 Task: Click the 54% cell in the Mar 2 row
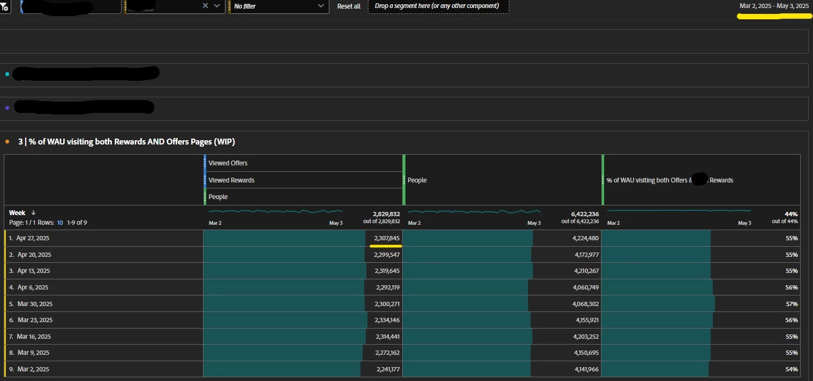click(x=701, y=369)
